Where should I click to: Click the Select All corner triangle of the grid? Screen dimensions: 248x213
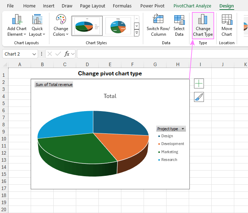pos(5,64)
